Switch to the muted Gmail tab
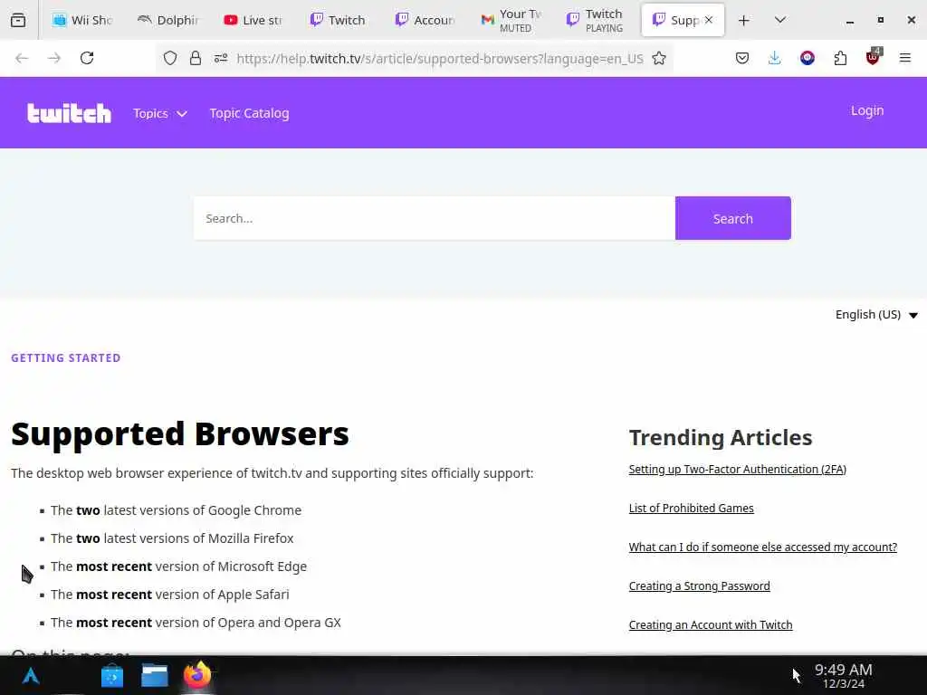 [x=511, y=20]
